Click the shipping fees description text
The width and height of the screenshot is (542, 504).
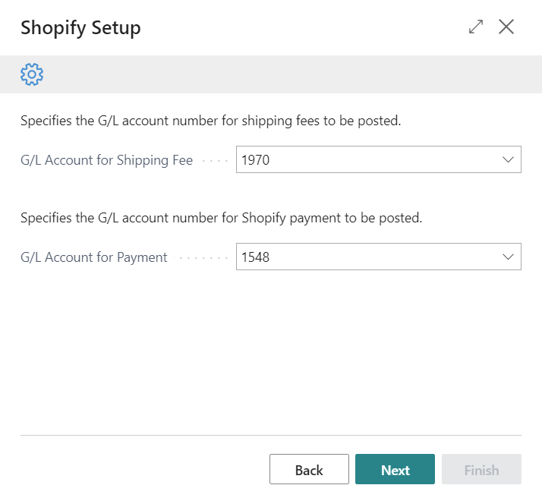click(x=210, y=121)
